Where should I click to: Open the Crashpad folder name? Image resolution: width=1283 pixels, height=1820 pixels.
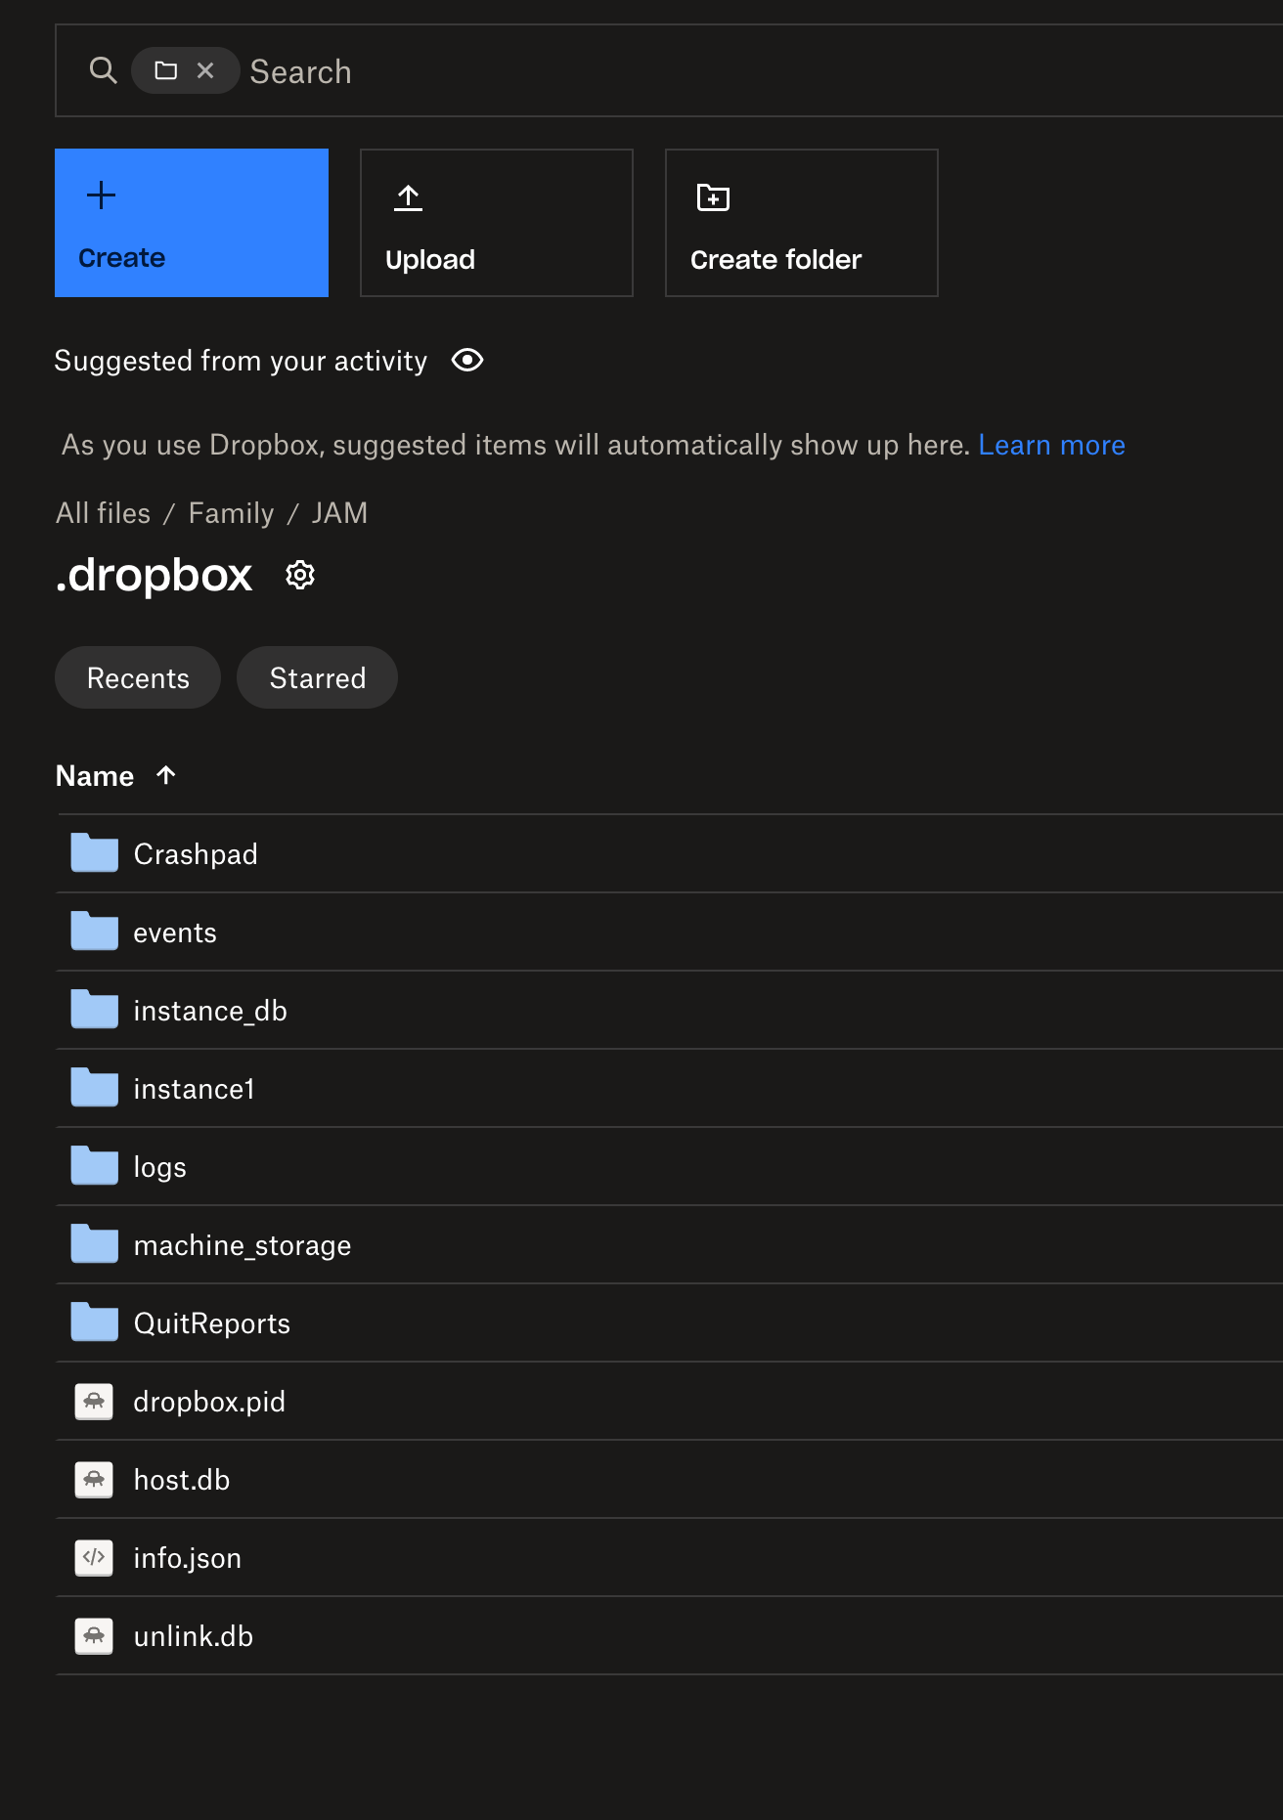pyautogui.click(x=196, y=854)
